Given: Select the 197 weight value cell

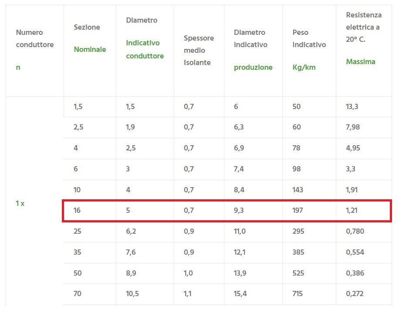Looking at the screenshot, I should tap(298, 210).
